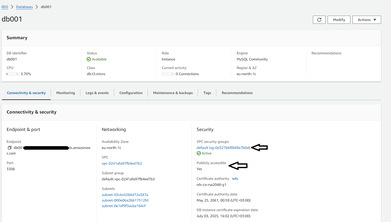
Task: Open the Actions dropdown
Action: coord(367,19)
